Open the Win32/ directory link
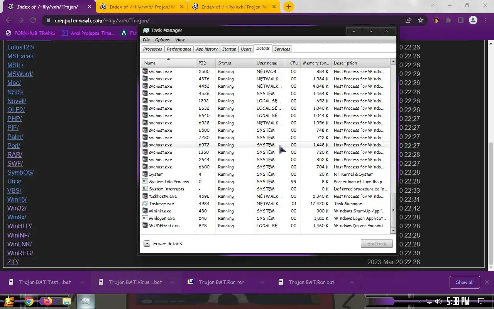 pos(17,208)
